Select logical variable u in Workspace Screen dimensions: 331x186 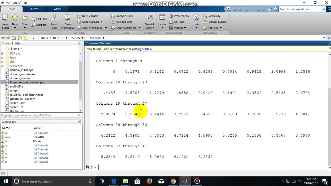[6, 154]
